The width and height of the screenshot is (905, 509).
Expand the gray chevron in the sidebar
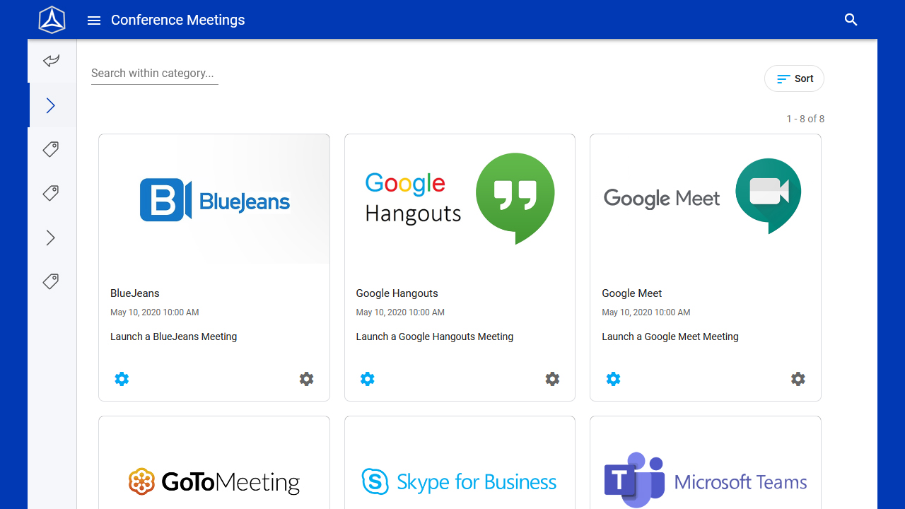click(51, 238)
